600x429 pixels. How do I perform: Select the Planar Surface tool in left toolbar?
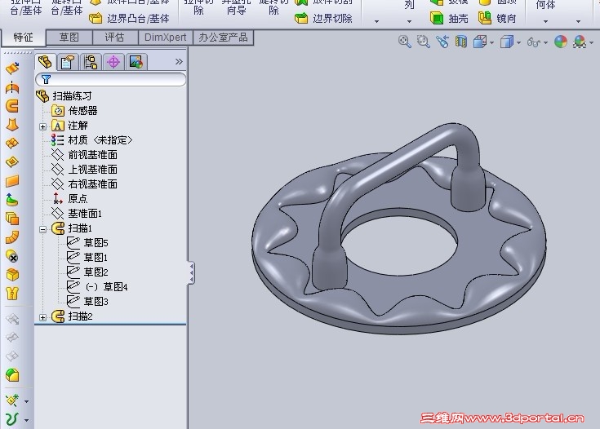pos(12,181)
